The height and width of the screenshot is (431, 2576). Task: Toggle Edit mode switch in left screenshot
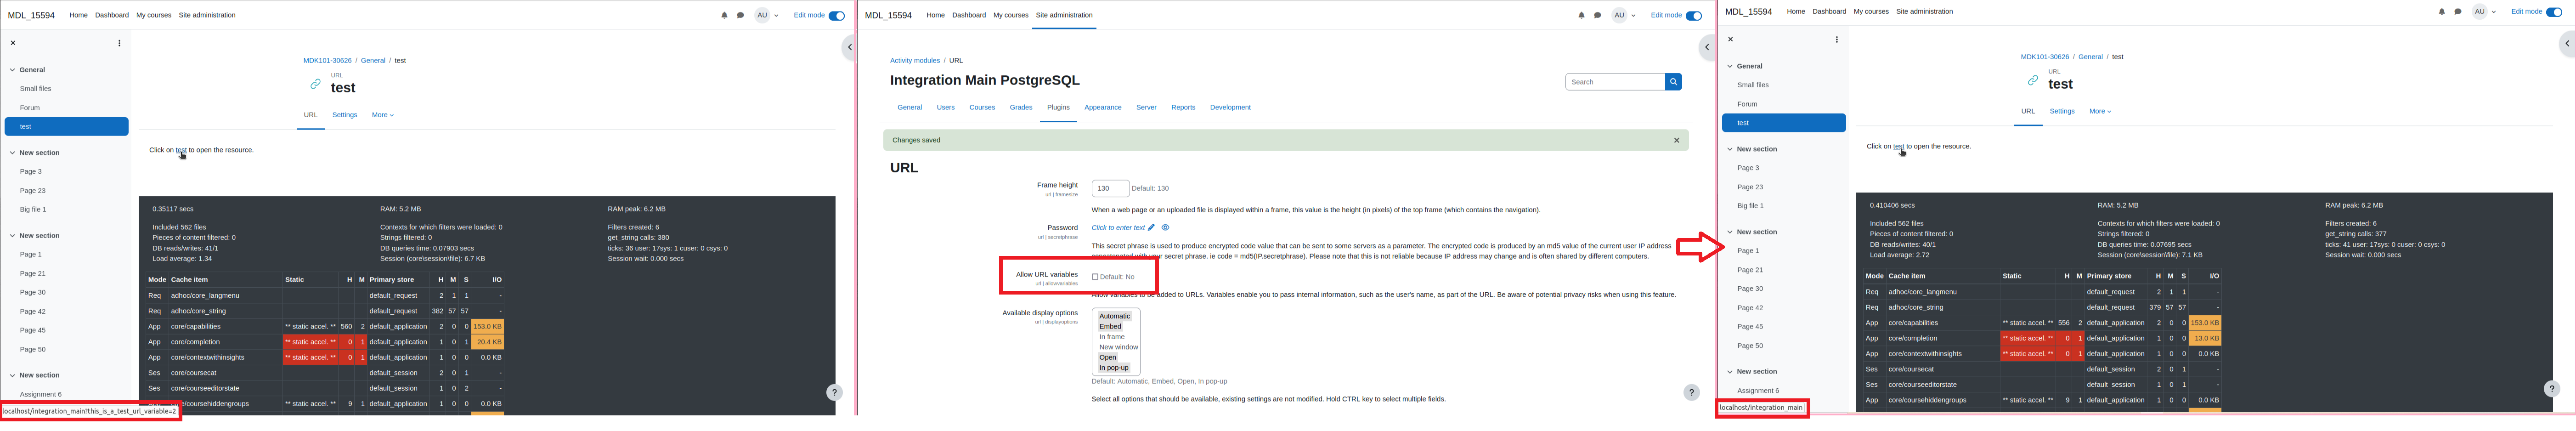click(x=837, y=15)
